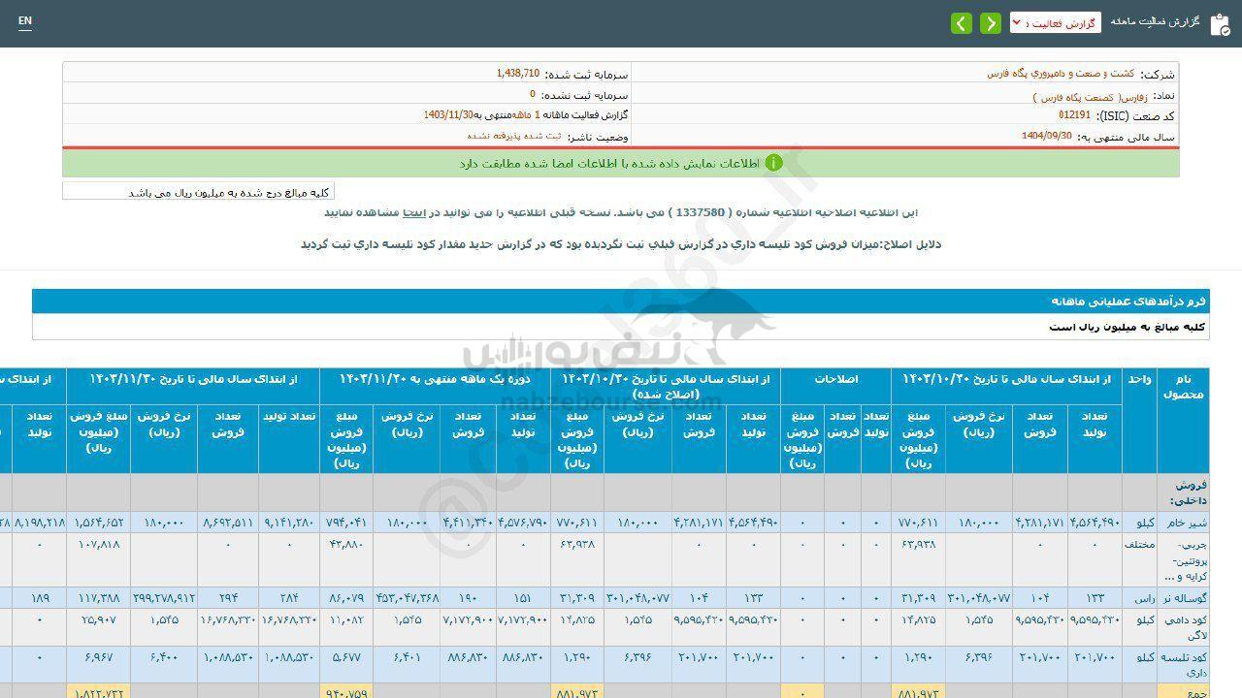This screenshot has height=698, width=1242.
Task: Click the section title فرم درآمدهای عملیاتی ماهانه
Action: coord(1129,301)
